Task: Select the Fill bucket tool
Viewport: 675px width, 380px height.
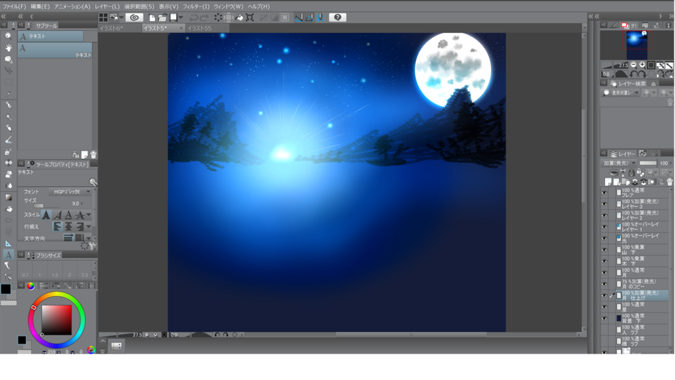Action: 8,209
